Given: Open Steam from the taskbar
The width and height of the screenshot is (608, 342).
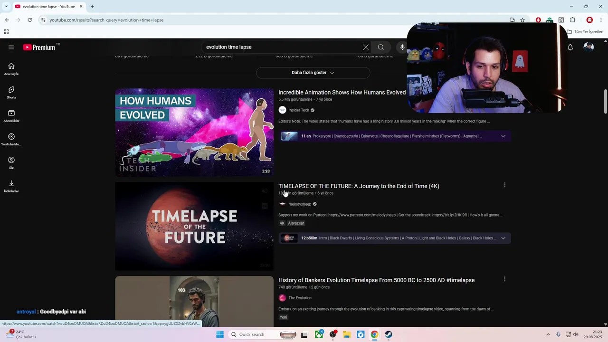Looking at the screenshot, I should (x=389, y=334).
